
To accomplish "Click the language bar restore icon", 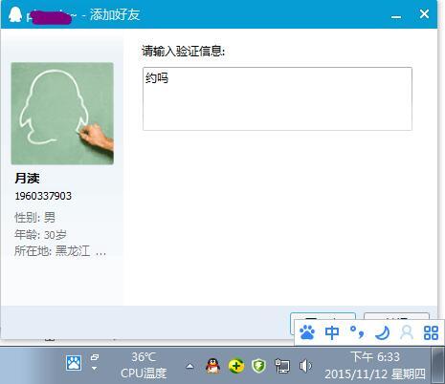I will tap(95, 357).
